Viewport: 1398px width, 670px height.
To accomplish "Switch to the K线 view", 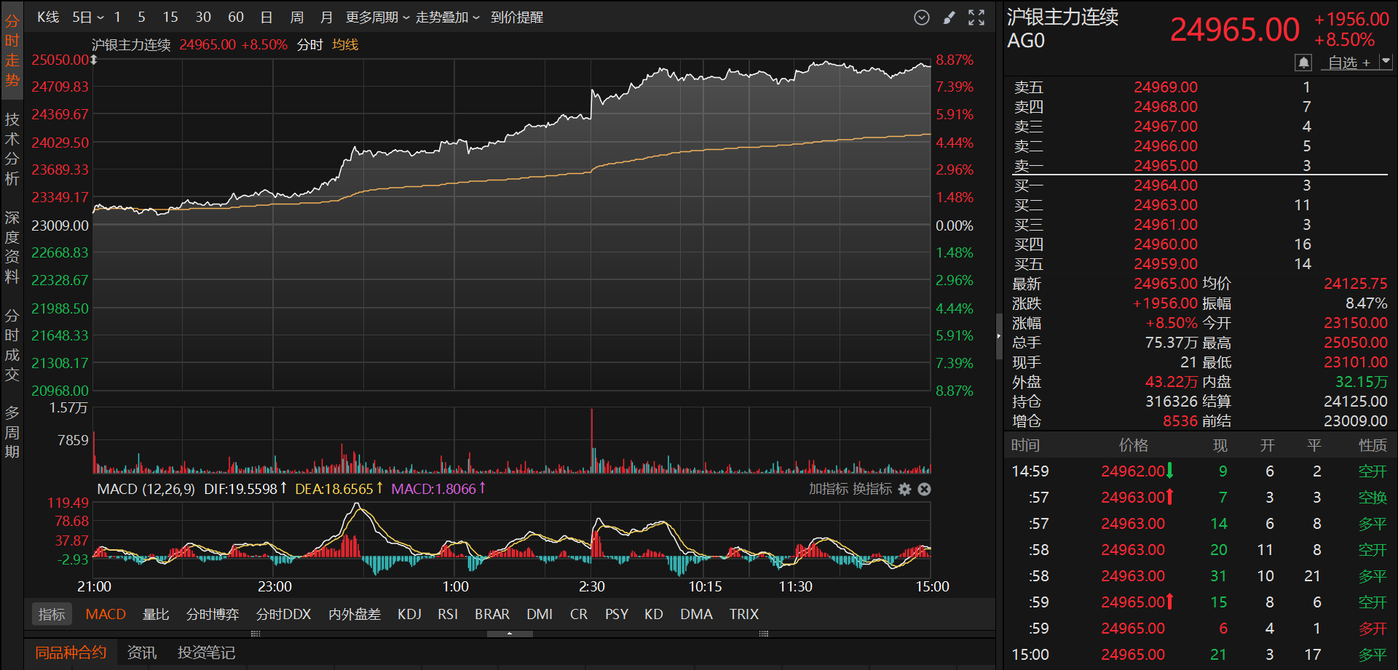I will point(48,17).
